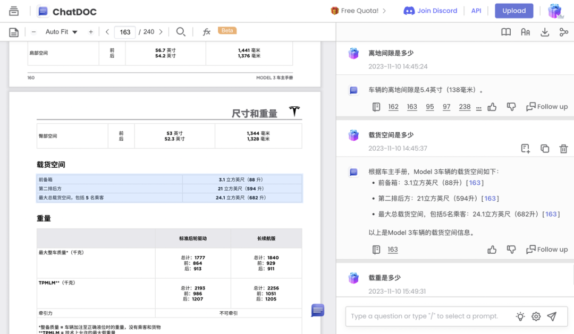Open the document outline book icon
Viewport: 574px width, 334px height.
click(x=505, y=32)
